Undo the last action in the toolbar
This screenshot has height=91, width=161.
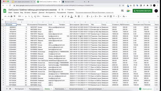[x=6, y=16]
